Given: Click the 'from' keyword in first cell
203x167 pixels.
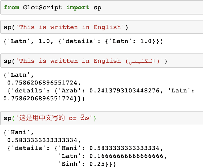Looking at the screenshot, I should click(11, 7).
